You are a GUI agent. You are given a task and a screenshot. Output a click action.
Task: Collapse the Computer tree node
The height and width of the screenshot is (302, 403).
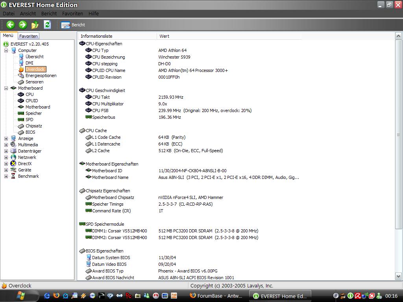coord(6,50)
